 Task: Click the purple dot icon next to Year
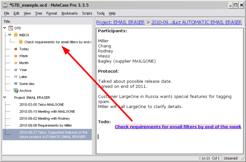pos(16,70)
